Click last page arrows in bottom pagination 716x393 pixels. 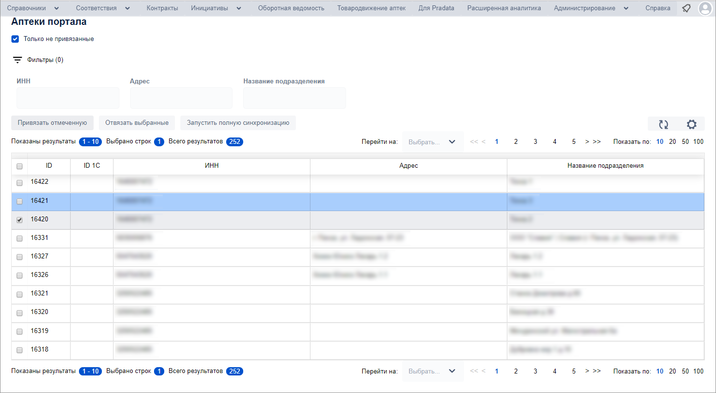(x=597, y=371)
